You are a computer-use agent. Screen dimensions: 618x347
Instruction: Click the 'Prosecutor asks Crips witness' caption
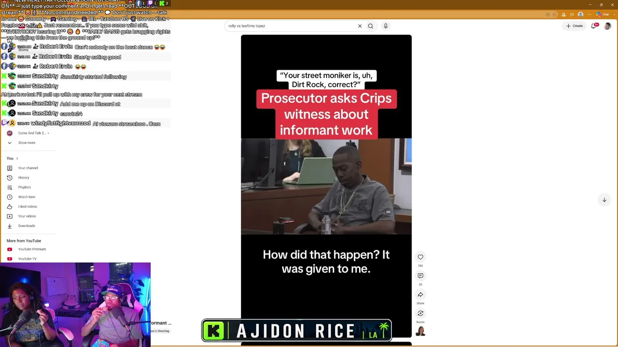click(x=326, y=114)
